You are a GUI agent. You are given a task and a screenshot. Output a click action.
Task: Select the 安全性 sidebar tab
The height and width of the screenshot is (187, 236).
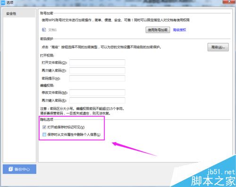click(19, 14)
